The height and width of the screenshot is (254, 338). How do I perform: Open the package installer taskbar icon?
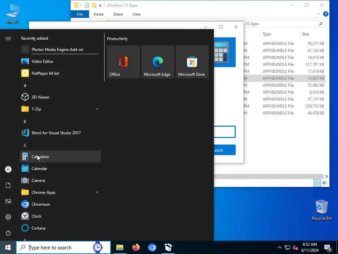point(168,247)
